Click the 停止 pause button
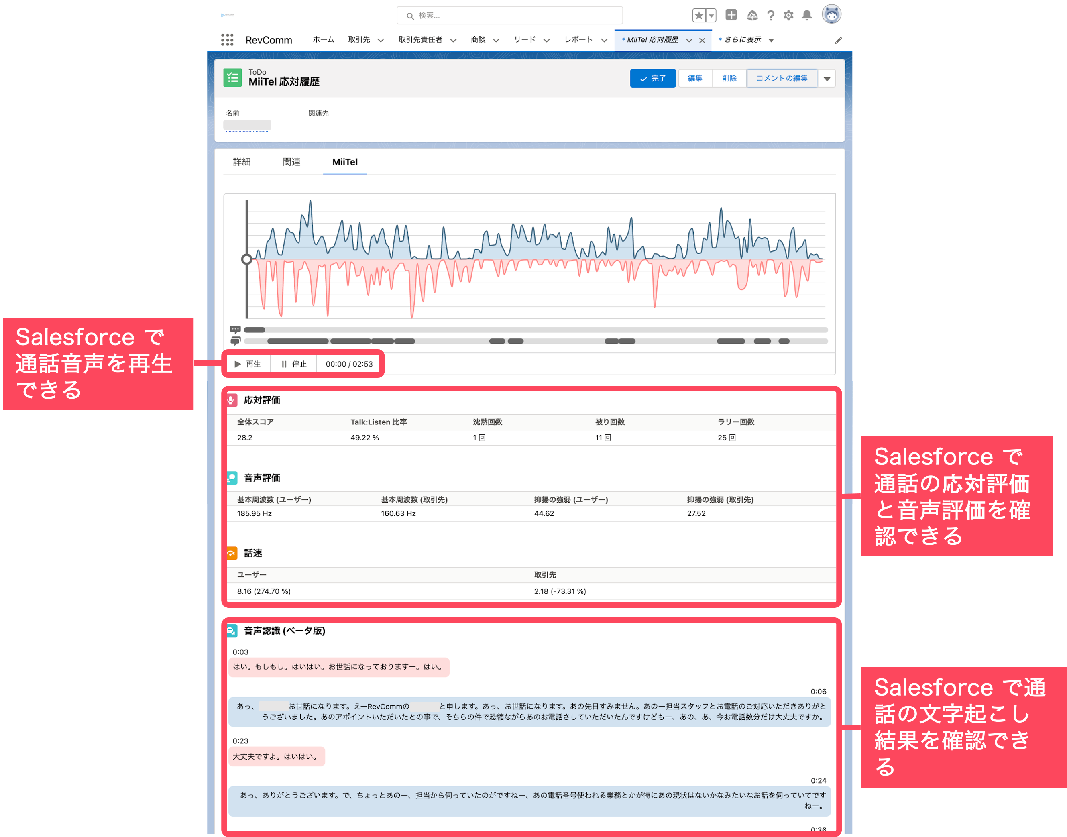The height and width of the screenshot is (837, 1067). point(294,364)
